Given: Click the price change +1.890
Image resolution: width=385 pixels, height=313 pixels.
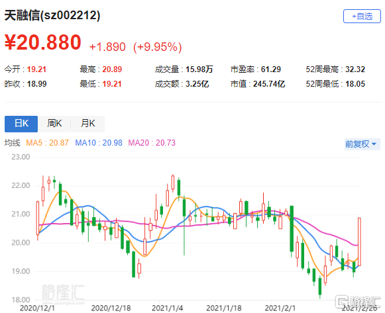Looking at the screenshot, I should [107, 46].
